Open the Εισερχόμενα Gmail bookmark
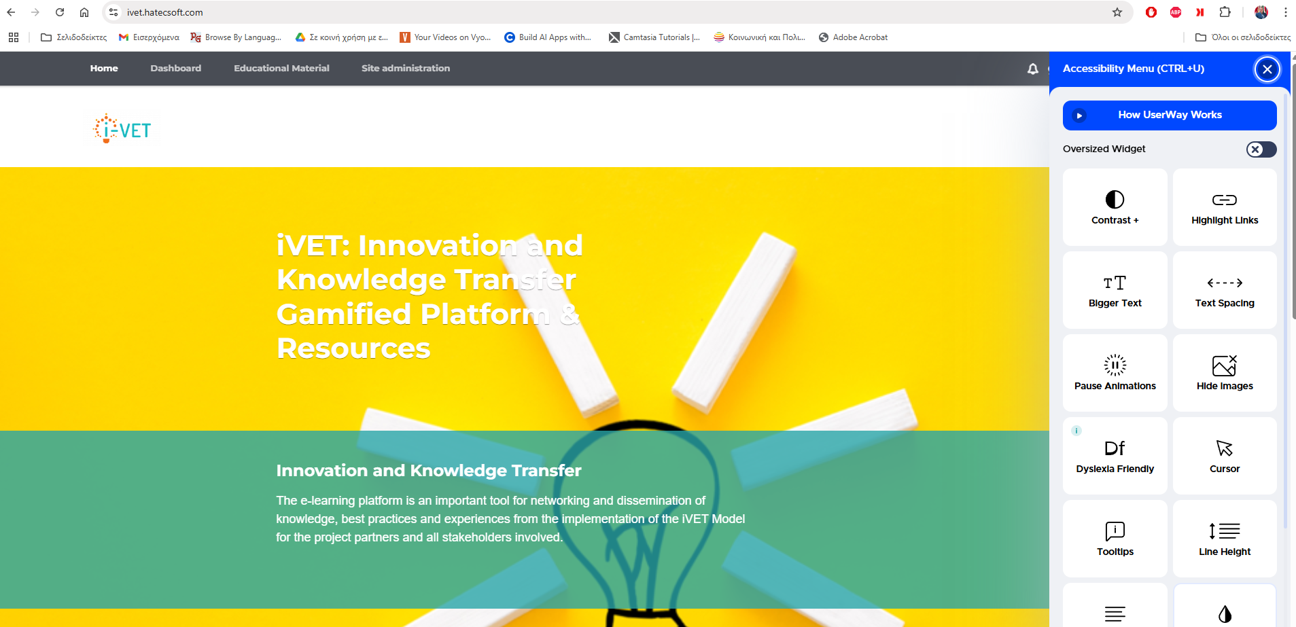This screenshot has height=627, width=1296. click(149, 37)
